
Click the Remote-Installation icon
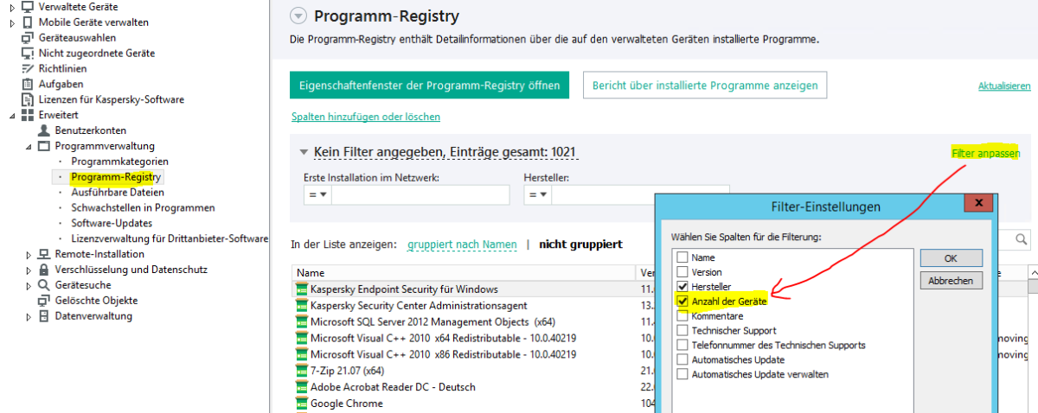pos(44,254)
